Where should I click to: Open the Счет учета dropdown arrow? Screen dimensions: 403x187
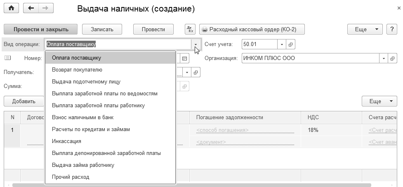[282, 44]
